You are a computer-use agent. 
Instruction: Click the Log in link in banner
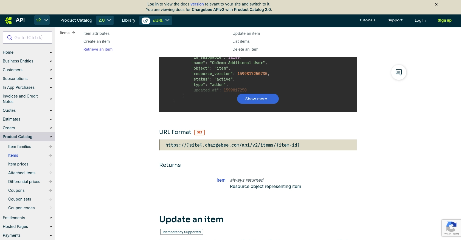pyautogui.click(x=153, y=4)
